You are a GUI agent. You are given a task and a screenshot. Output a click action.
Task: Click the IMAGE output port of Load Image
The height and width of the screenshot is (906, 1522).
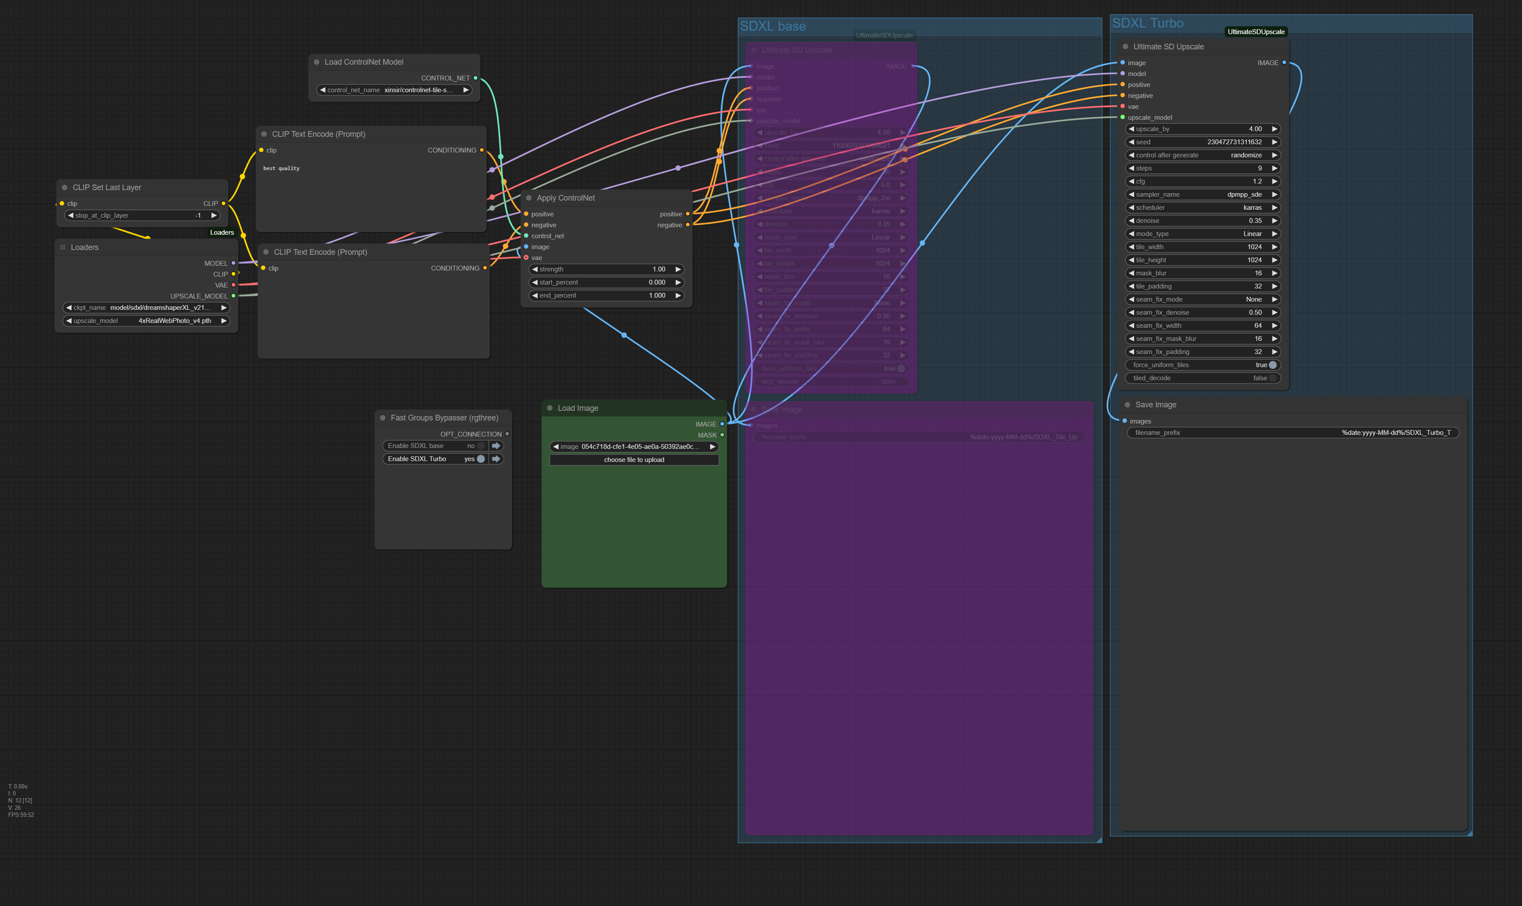[x=722, y=423]
